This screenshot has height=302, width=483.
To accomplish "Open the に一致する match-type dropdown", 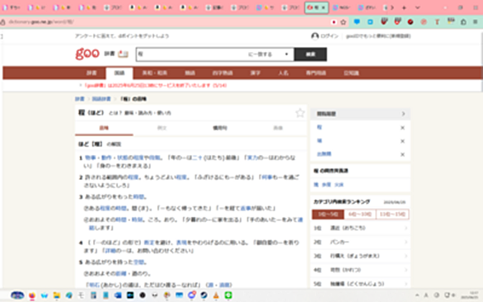I will [268, 54].
